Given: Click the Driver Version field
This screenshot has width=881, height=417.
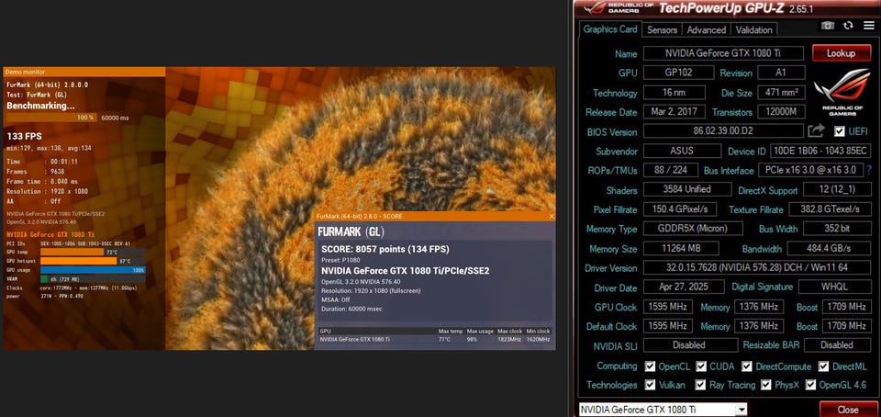Looking at the screenshot, I should click(757, 268).
